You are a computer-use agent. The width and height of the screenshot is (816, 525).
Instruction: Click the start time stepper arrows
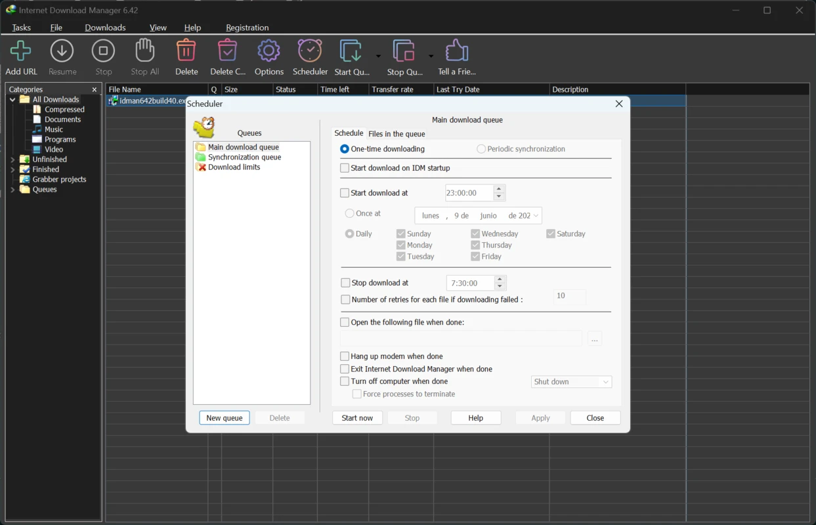click(499, 193)
